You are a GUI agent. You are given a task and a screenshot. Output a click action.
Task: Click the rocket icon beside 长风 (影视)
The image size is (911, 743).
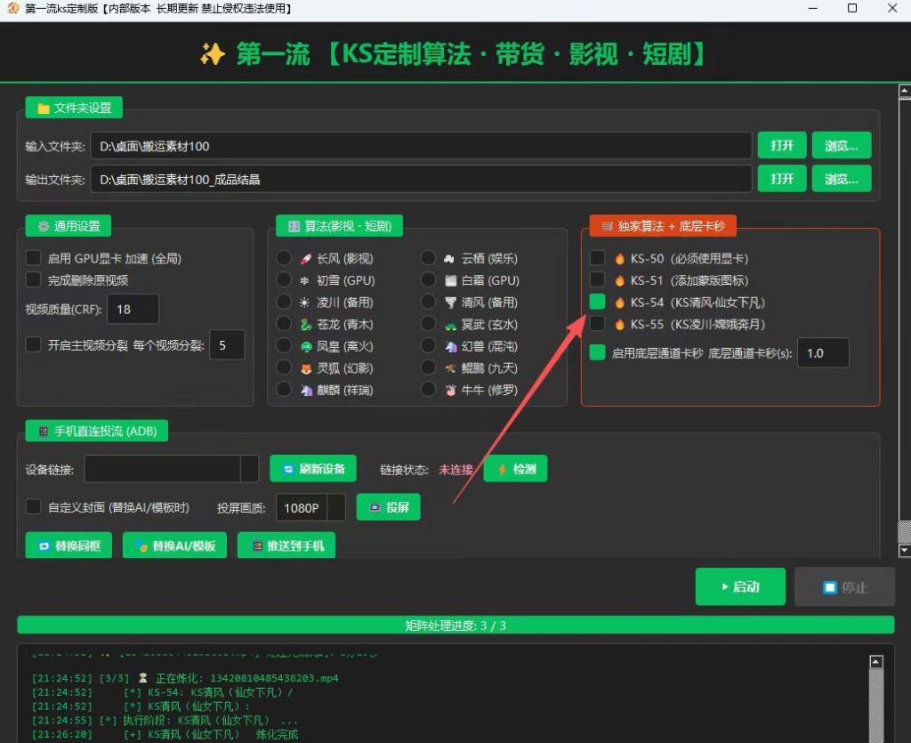(306, 259)
